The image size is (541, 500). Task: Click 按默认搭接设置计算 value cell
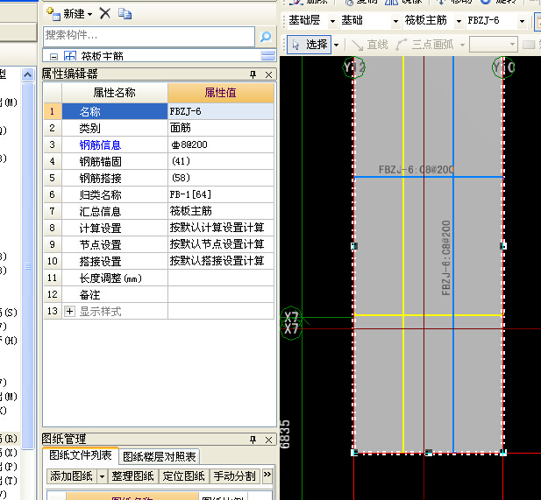coord(221,261)
